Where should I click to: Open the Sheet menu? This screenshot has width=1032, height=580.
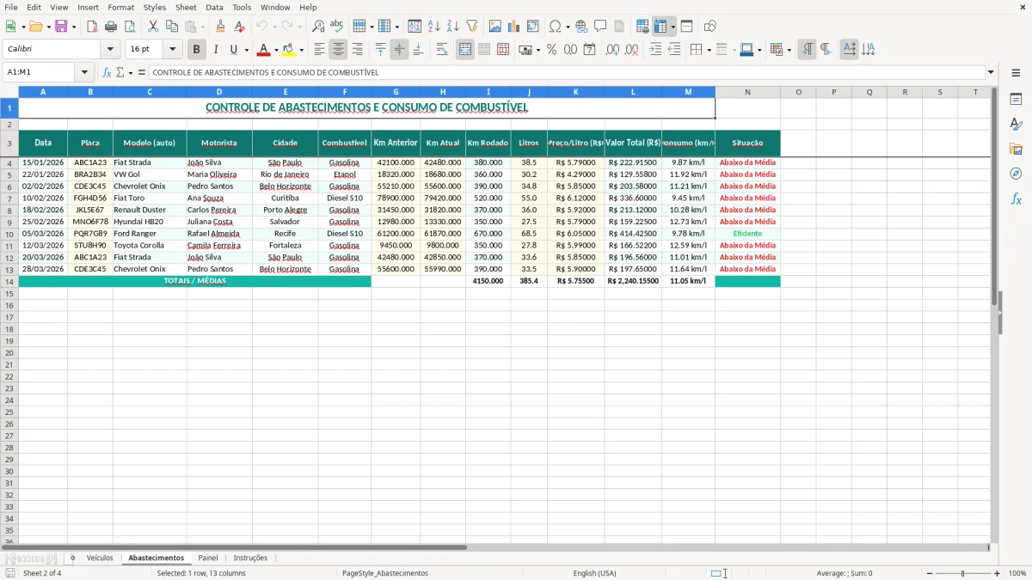[186, 7]
